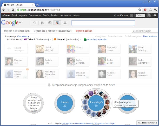Select Albert contact card
This screenshot has height=126, width=159.
pyautogui.click(x=78, y=49)
